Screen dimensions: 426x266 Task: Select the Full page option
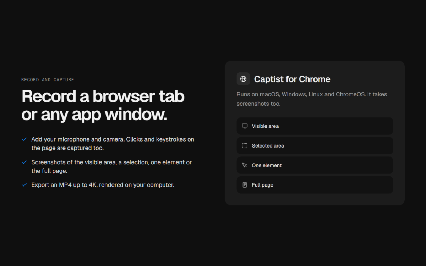pos(315,185)
